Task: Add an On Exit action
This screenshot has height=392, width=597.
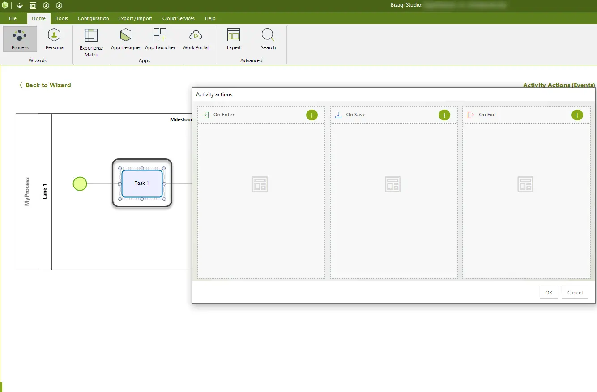Action: [577, 115]
